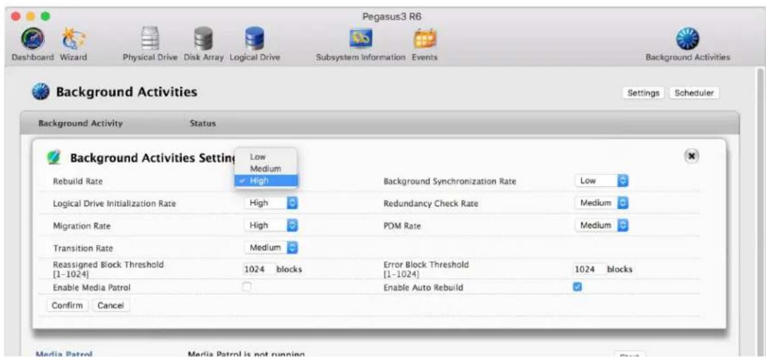The image size is (766, 357).
Task: Click the Media Patrol link
Action: click(x=64, y=354)
